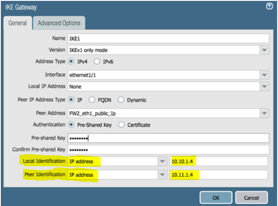Choose the IPv6 address type
Screen dimensions: 278x206
coord(97,62)
